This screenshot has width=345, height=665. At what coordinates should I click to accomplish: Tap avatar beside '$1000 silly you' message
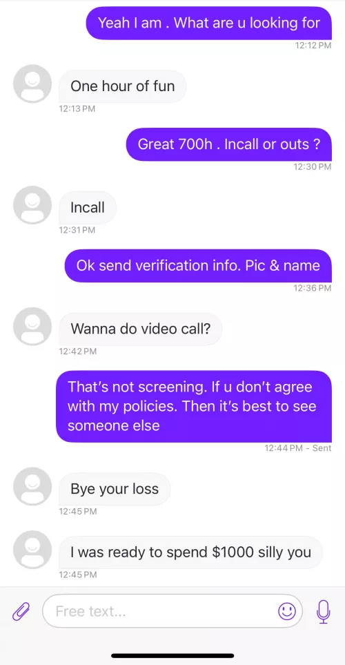[x=32, y=550]
